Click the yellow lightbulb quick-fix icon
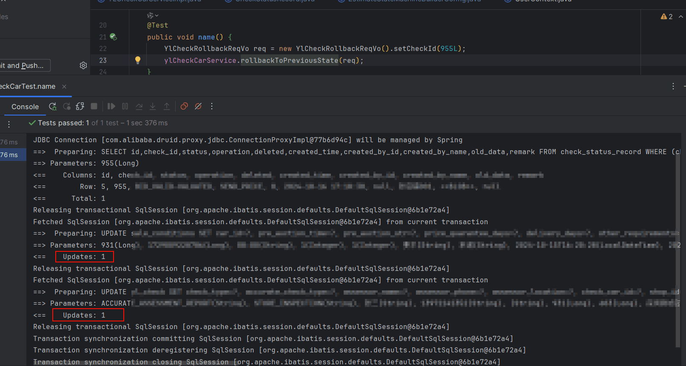686x366 pixels. coord(138,60)
